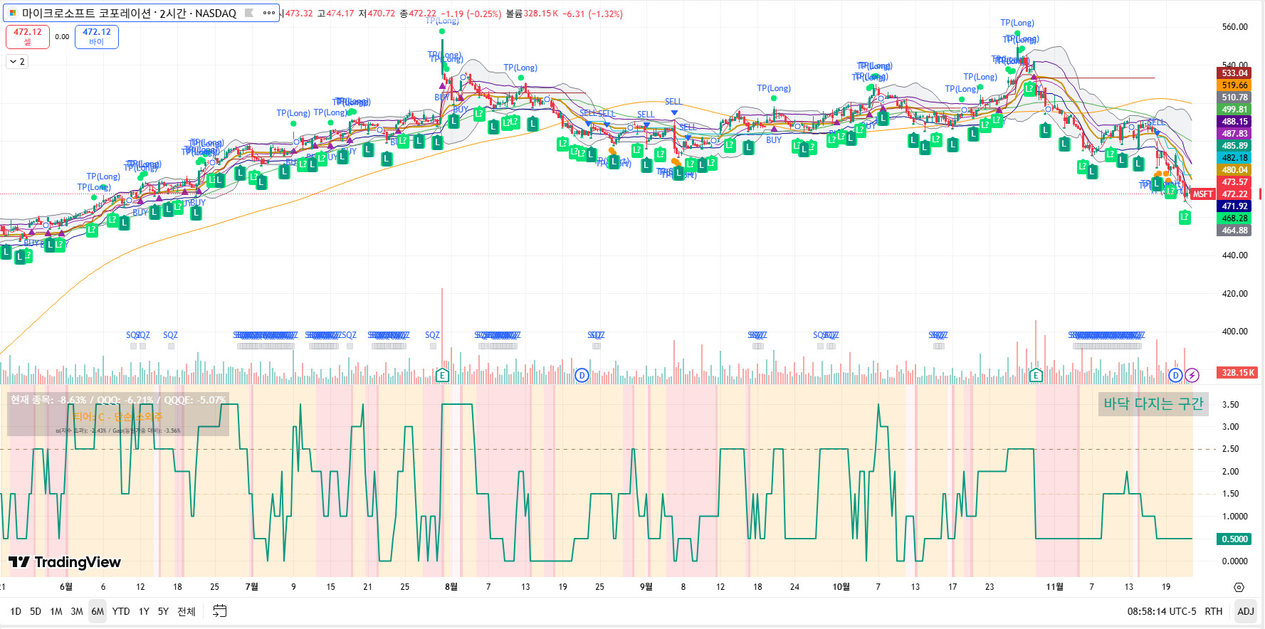This screenshot has width=1265, height=629.
Task: Click the 533.04 red price label
Action: pos(1234,73)
